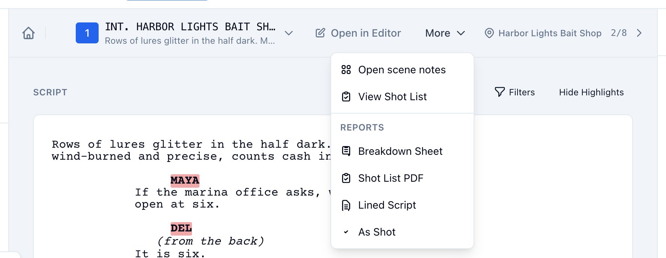Select the scene title INT. HARBOR LIGHTS BAIT SH…
The image size is (666, 258).
(190, 27)
